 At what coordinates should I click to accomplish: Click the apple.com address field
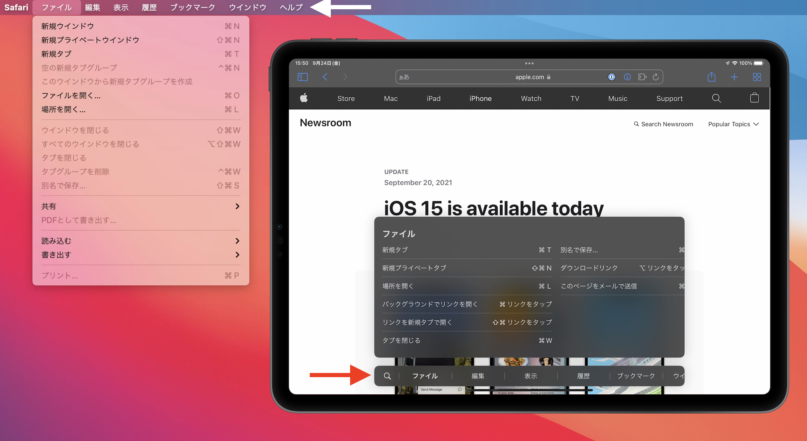tap(529, 77)
